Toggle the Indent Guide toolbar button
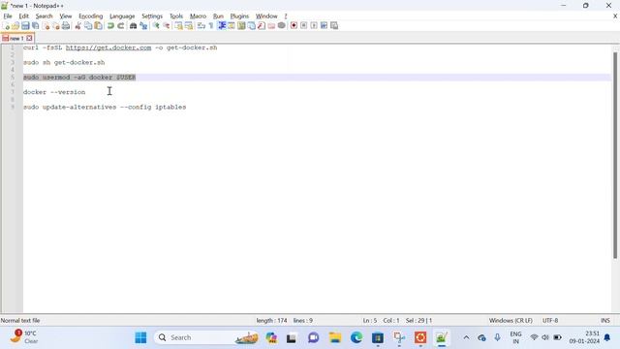 [x=222, y=26]
